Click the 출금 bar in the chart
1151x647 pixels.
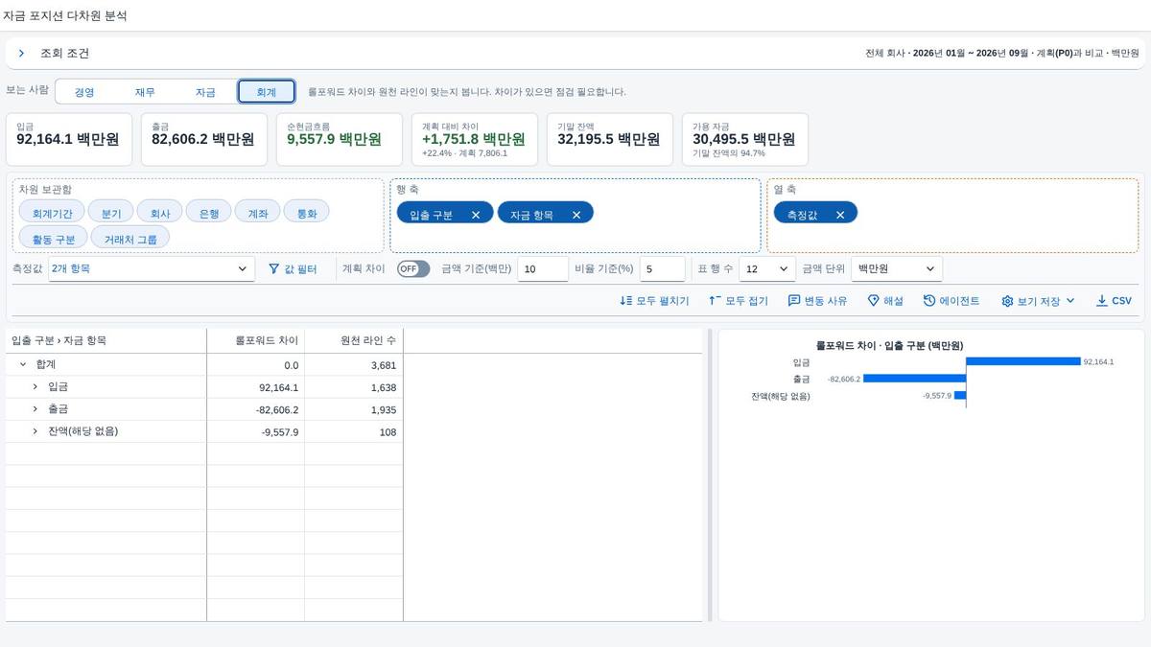pyautogui.click(x=914, y=379)
